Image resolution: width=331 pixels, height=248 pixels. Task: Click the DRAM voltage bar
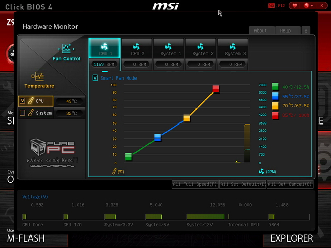(x=272, y=216)
